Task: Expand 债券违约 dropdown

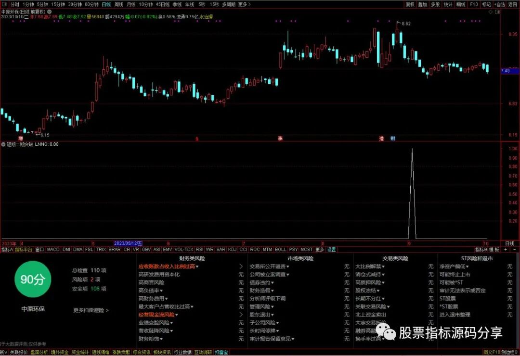Action: 272,283
